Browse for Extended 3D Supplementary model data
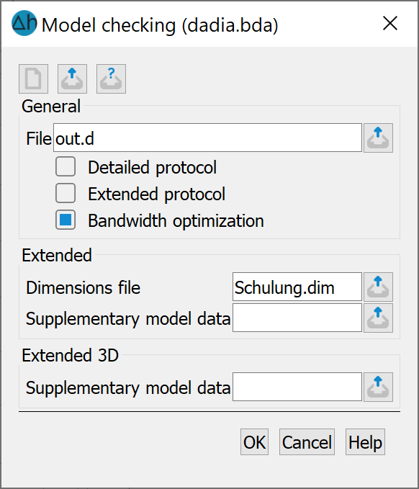This screenshot has height=489, width=419. point(378,387)
